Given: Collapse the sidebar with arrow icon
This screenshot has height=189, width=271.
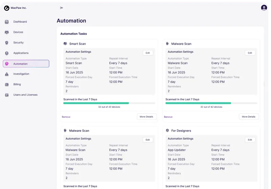Looking at the screenshot, I should (62, 8).
